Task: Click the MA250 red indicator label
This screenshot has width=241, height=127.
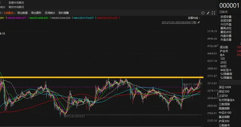Action: [107, 18]
